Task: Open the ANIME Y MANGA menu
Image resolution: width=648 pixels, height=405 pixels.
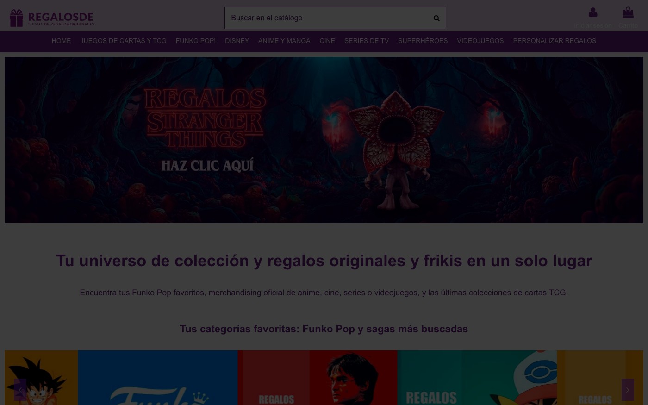Action: tap(284, 41)
